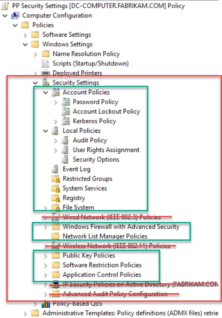Viewport: 222px width, 318px height.
Task: Click the Account Lockout Policy icon
Action: point(66,111)
